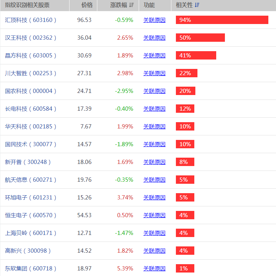
Task: Open 关联原因 link for 汇顶科技
Action: point(154,20)
